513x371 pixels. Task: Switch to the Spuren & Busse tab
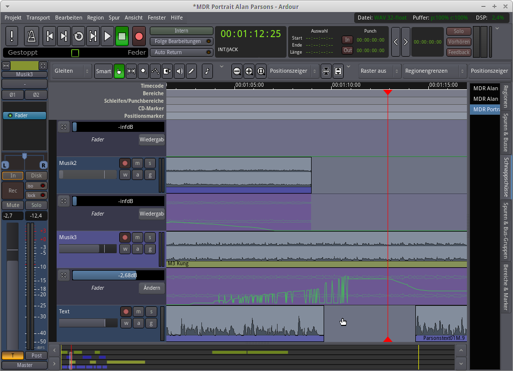click(x=505, y=133)
